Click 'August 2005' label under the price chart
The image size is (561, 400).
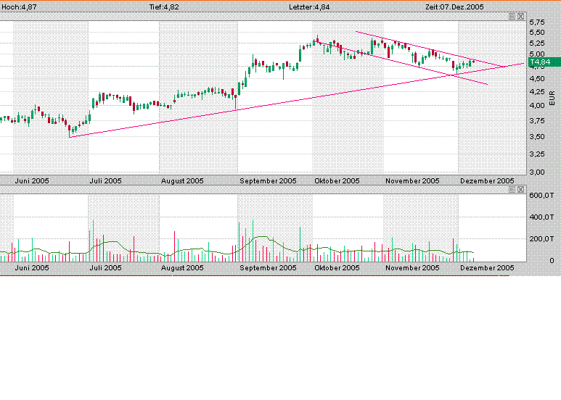(x=182, y=180)
